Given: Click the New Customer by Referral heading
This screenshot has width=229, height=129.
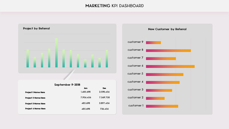Looking at the screenshot, I should pyautogui.click(x=167, y=29).
